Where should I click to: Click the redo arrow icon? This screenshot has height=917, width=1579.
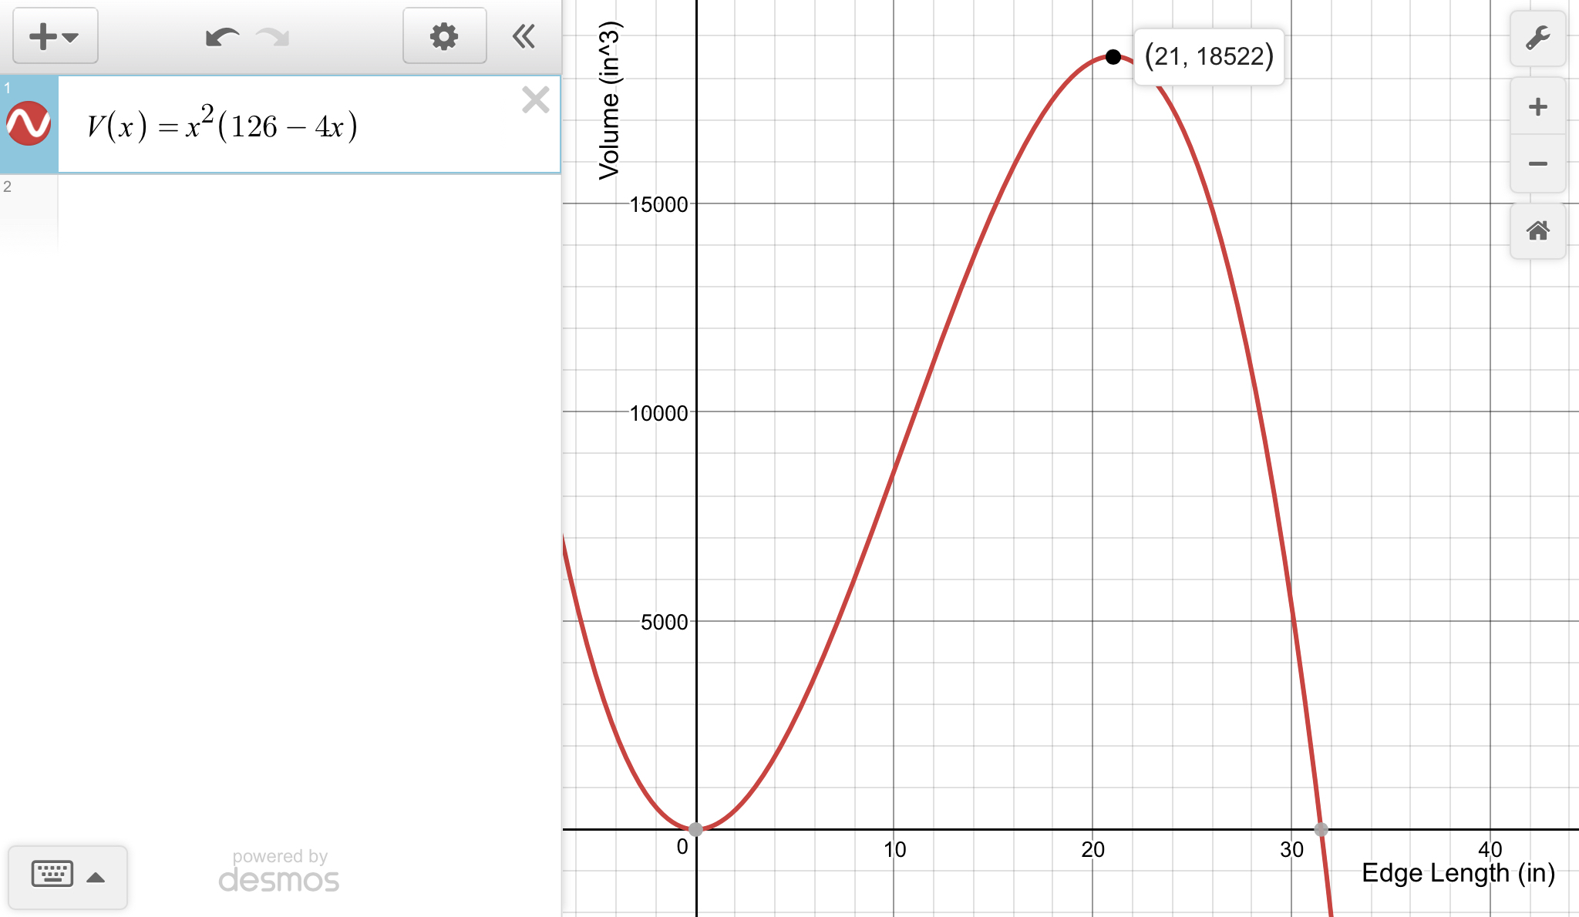click(x=273, y=36)
